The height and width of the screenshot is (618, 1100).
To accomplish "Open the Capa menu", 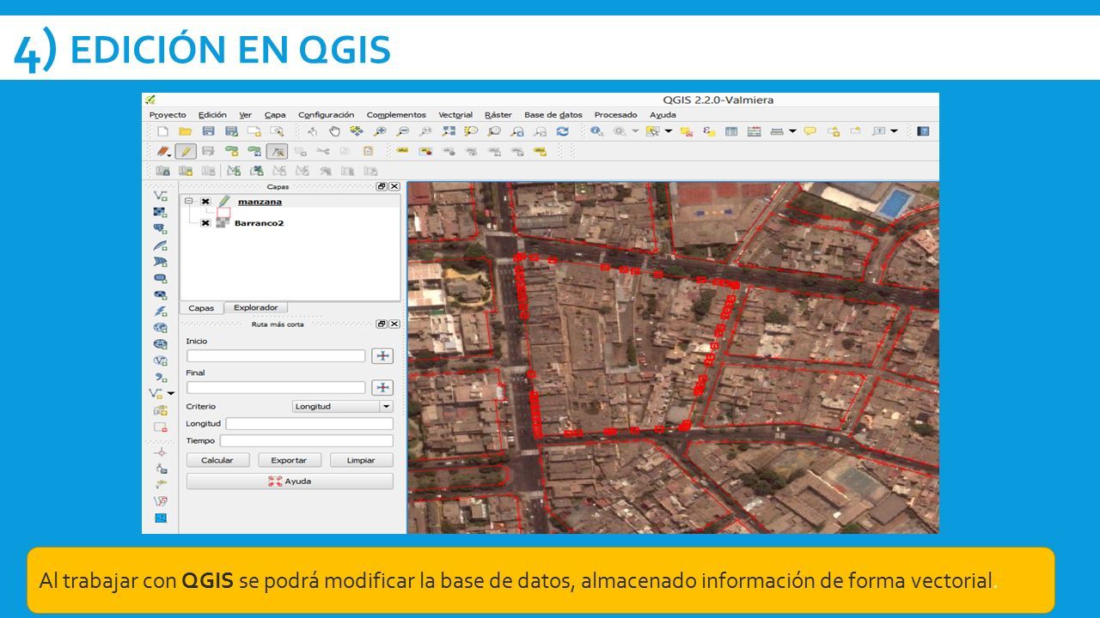I will 275,115.
